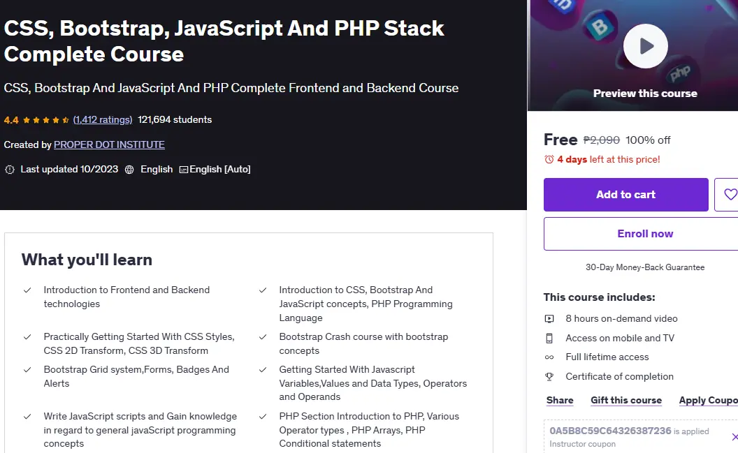Click the crossed-out ₱2,090 price

602,140
